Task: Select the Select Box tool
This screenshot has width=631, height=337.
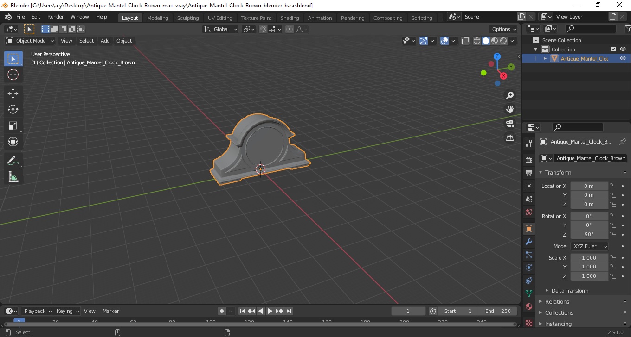Action: [x=13, y=59]
